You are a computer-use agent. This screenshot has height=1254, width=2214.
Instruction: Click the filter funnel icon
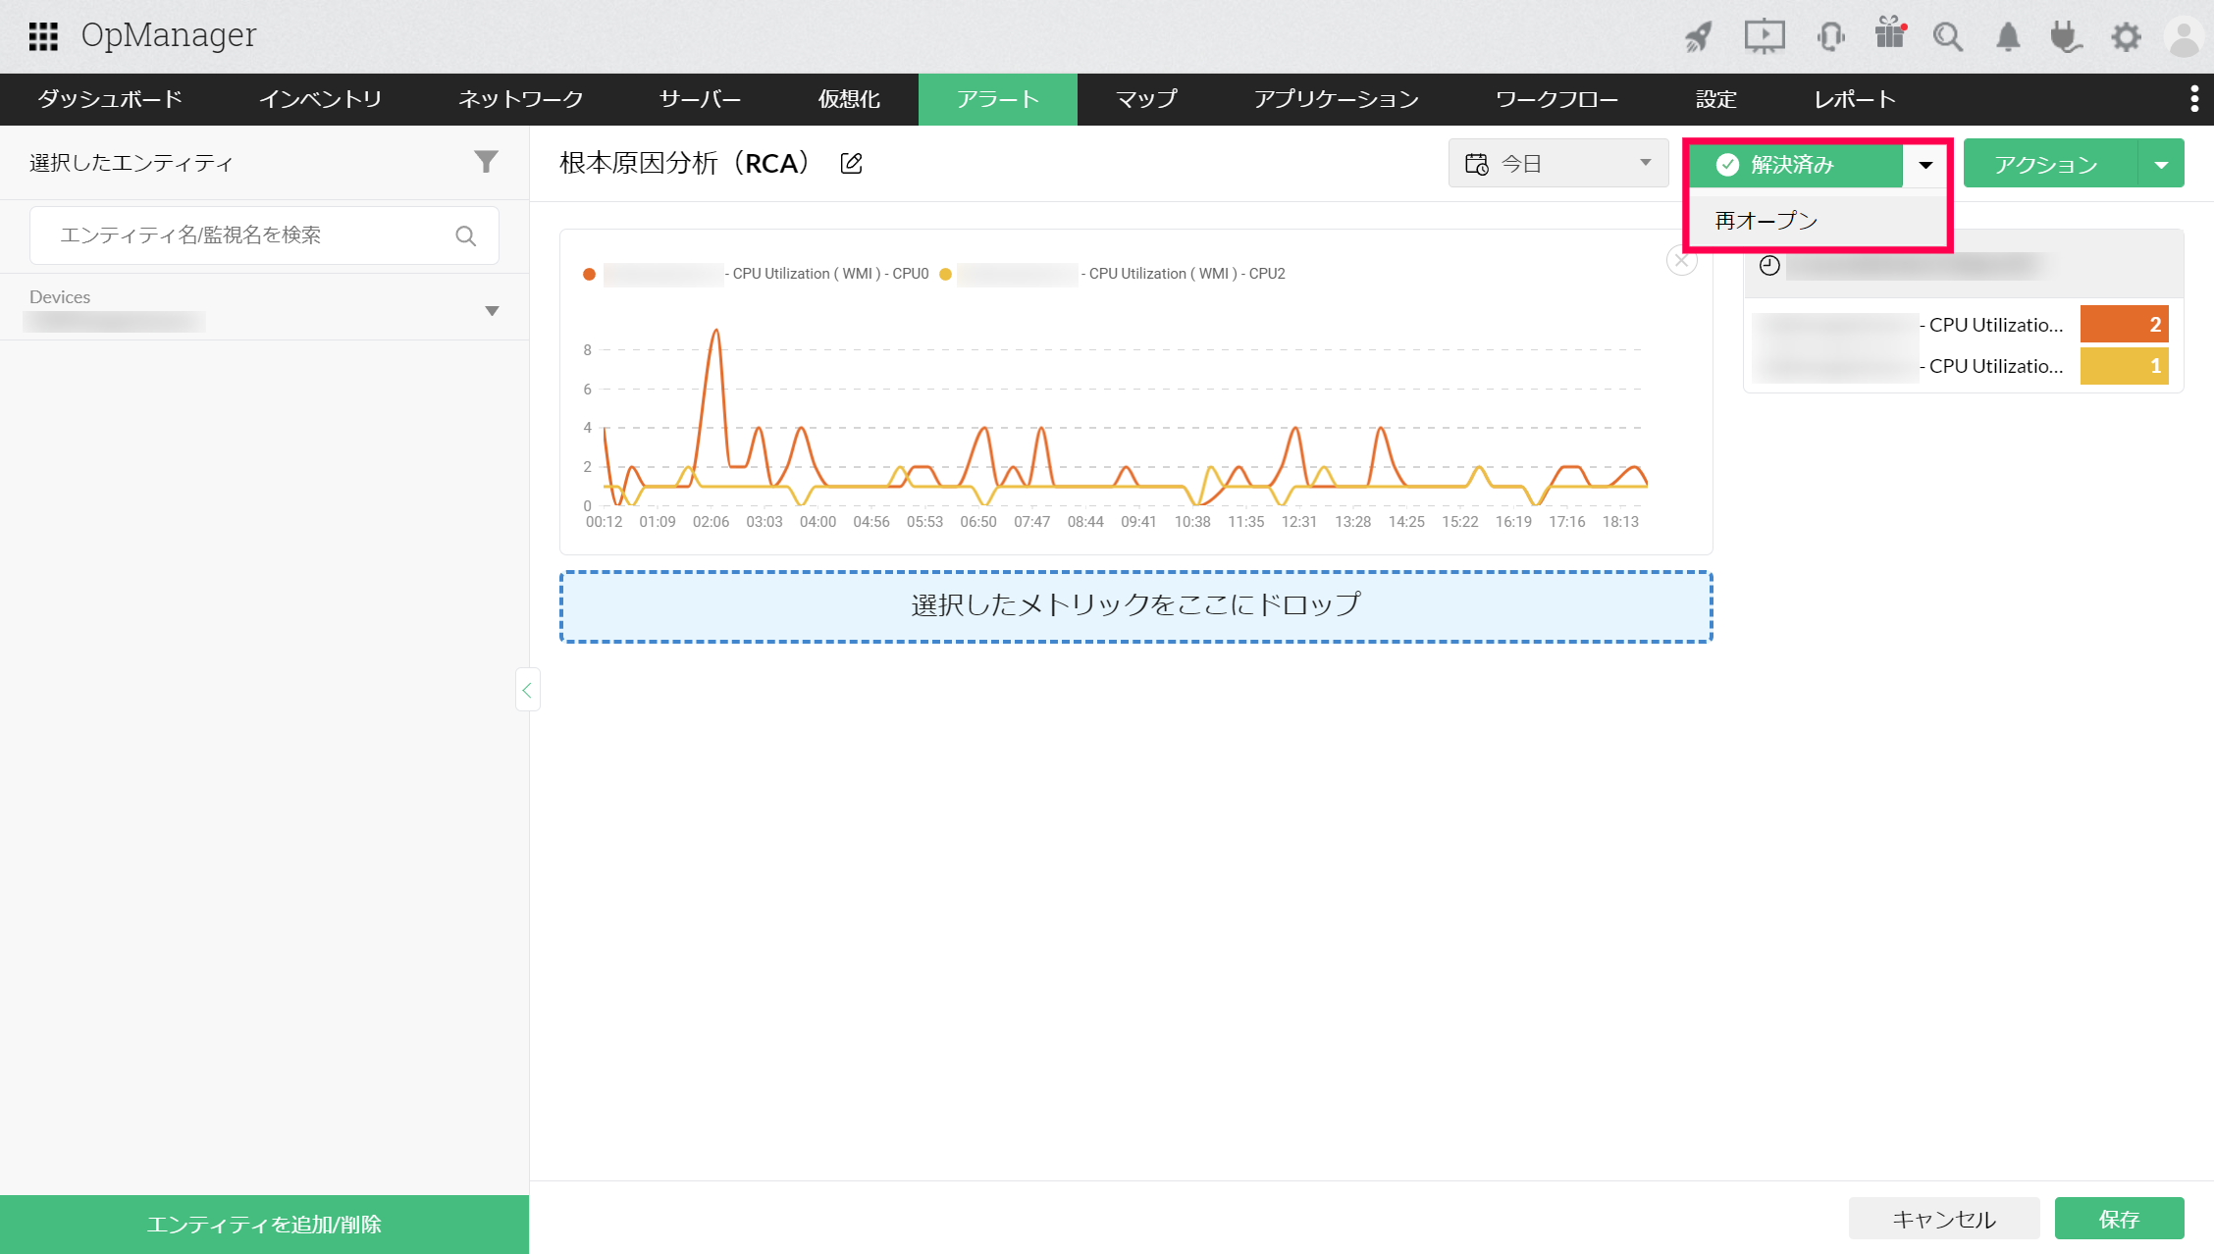486,162
